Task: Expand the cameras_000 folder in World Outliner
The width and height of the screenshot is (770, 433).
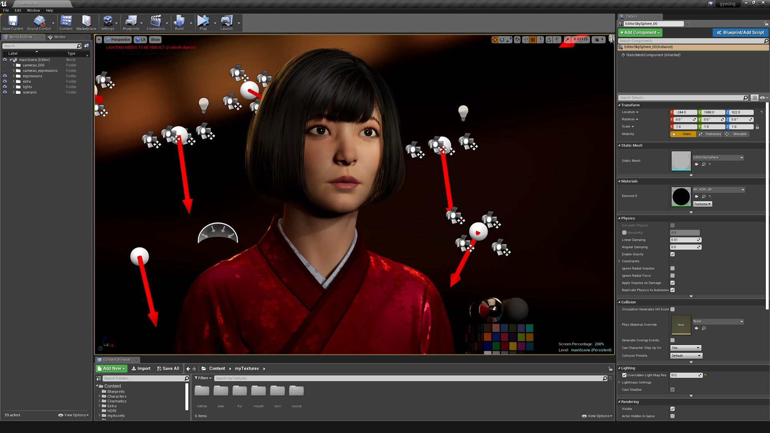Action: (14, 65)
